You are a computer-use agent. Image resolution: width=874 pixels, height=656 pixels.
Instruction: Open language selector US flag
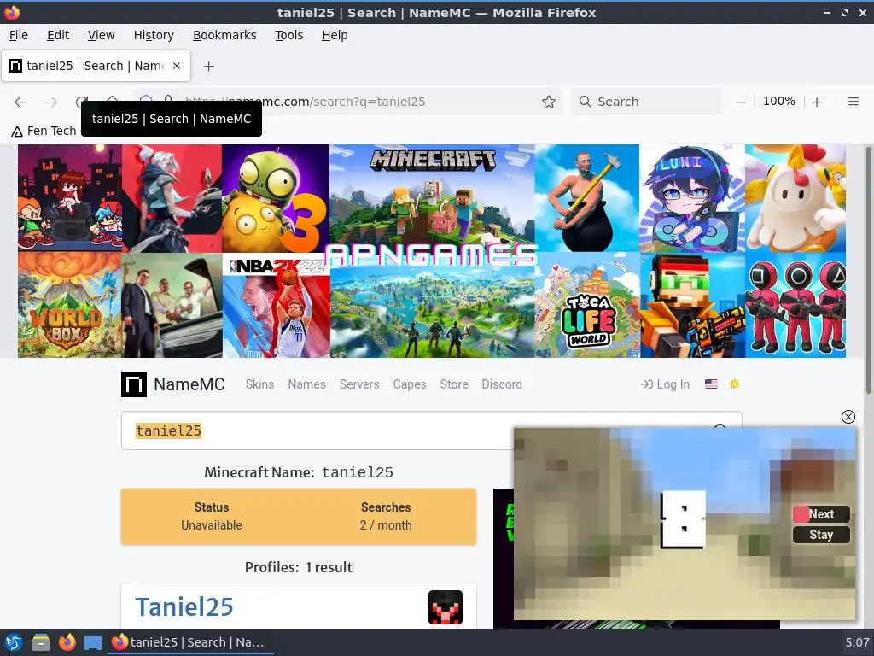tap(711, 384)
